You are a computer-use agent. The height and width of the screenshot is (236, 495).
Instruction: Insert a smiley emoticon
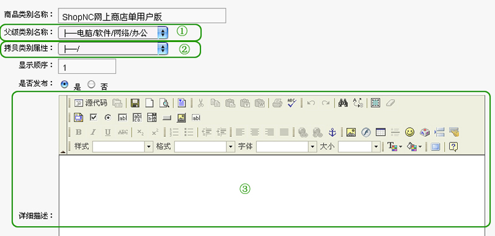(x=410, y=133)
